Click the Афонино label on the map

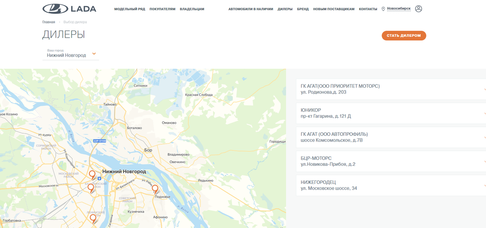click(160, 217)
